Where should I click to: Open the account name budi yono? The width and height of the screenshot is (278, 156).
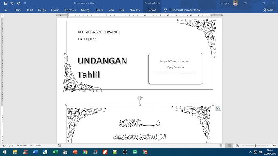(225, 3)
